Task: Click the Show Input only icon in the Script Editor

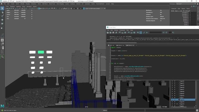Action: coord(132,33)
